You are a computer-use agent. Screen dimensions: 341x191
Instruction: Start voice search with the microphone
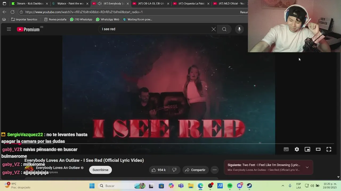click(239, 29)
